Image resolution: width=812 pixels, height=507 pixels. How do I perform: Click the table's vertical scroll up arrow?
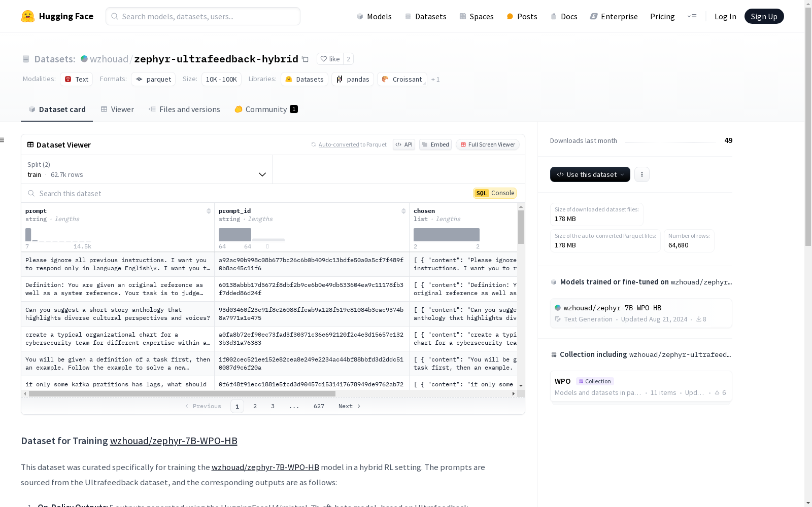tap(521, 207)
